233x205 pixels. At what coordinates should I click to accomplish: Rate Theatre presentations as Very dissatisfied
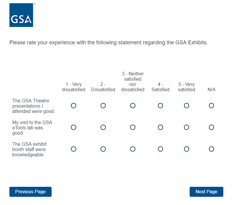pos(74,106)
